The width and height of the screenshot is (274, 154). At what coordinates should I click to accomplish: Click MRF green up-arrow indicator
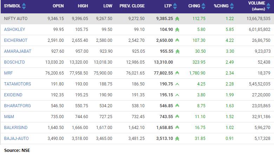[177, 73]
